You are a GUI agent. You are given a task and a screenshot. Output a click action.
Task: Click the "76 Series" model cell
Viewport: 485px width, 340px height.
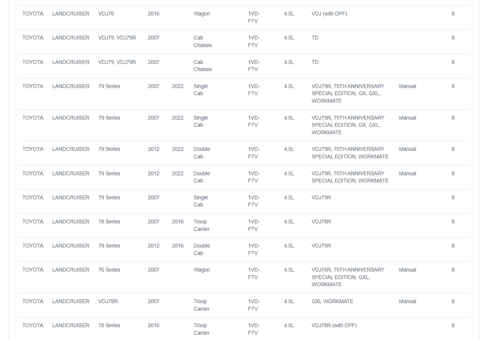tap(109, 270)
